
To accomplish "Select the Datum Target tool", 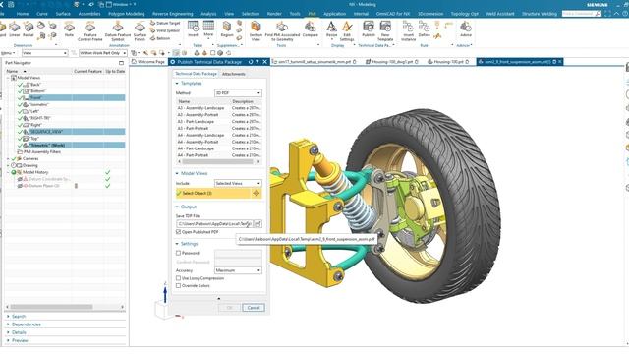I will pos(165,24).
